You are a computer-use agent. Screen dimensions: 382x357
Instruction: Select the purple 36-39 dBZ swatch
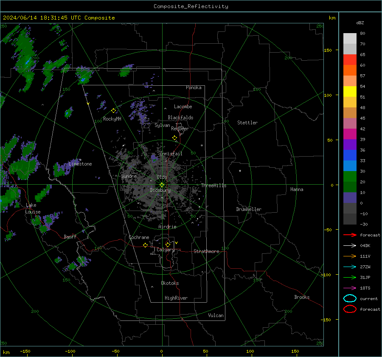coord(350,144)
